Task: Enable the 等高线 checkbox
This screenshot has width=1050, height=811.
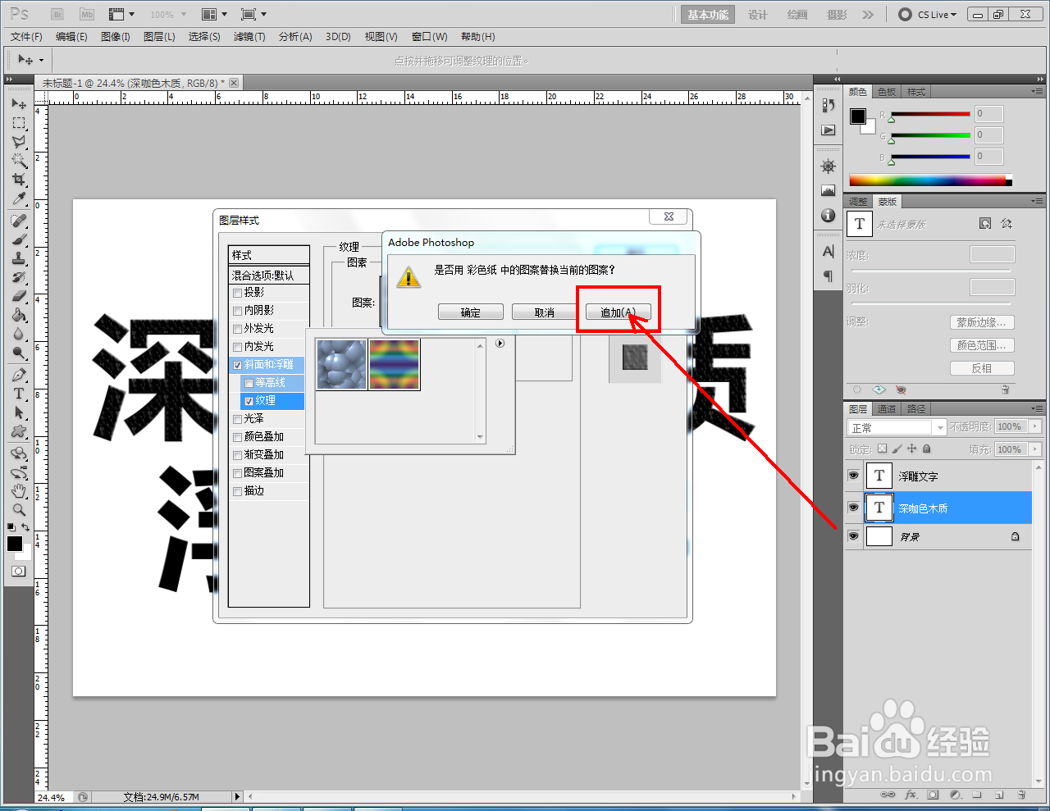Action: (x=249, y=383)
